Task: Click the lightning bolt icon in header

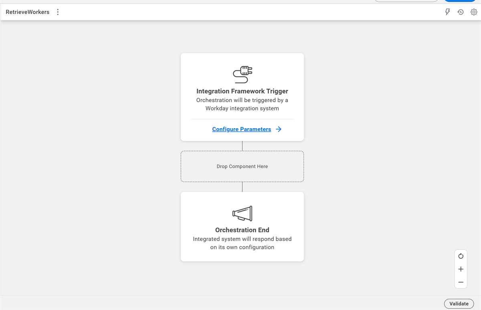Action: 448,12
